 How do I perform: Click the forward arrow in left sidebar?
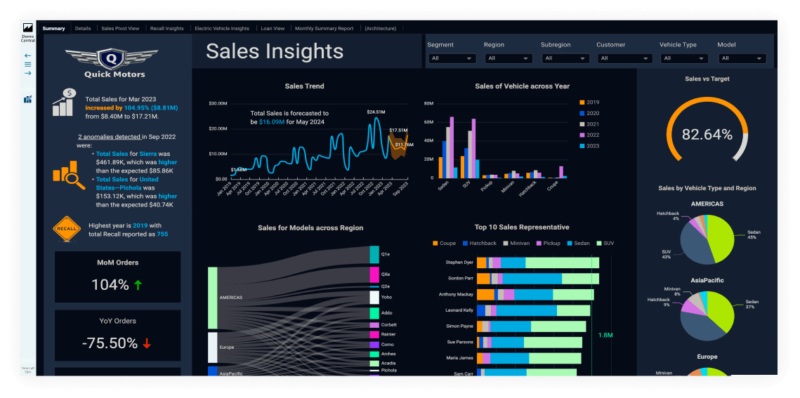point(28,73)
